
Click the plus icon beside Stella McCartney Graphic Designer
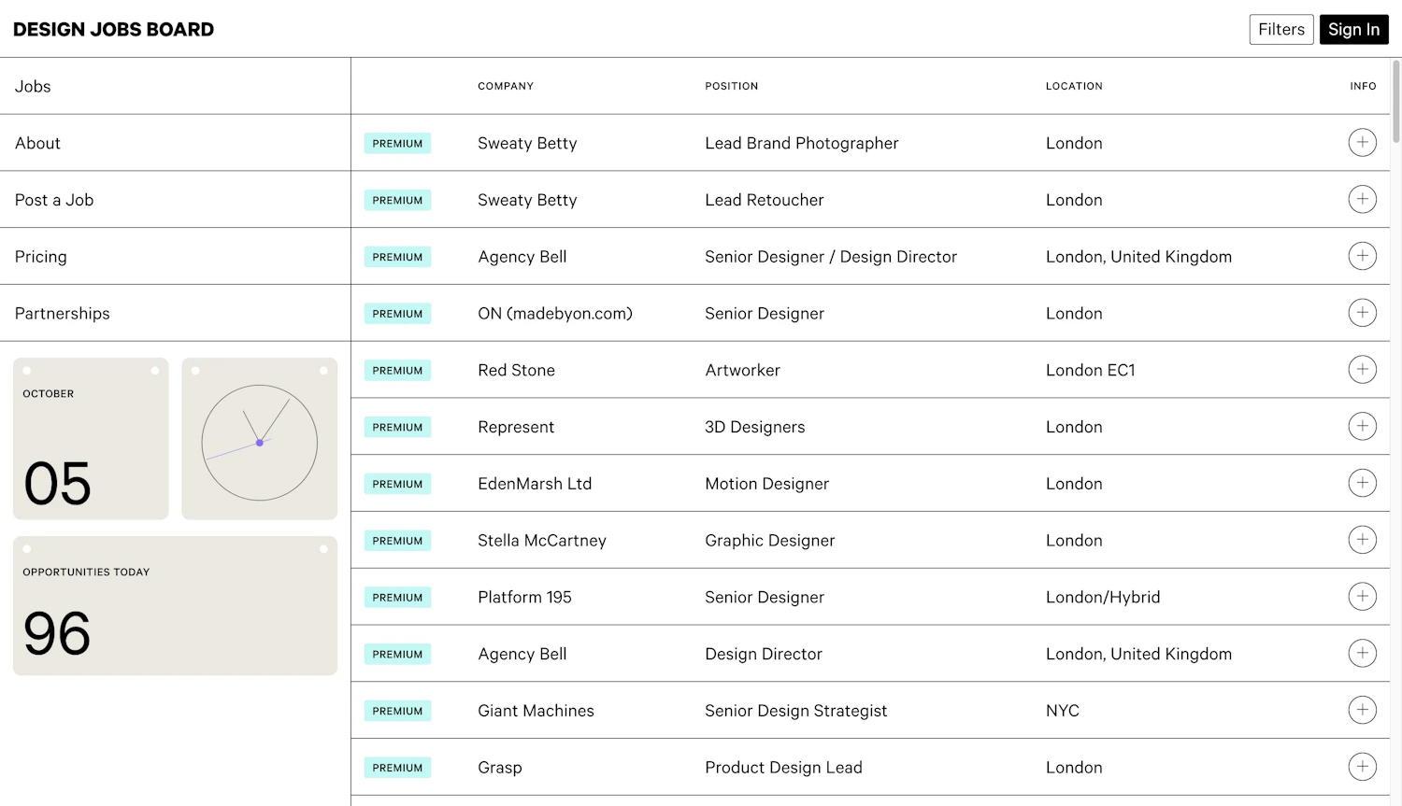[1362, 540]
